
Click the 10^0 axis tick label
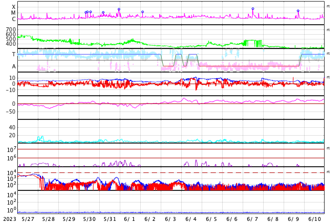[x=12, y=210]
